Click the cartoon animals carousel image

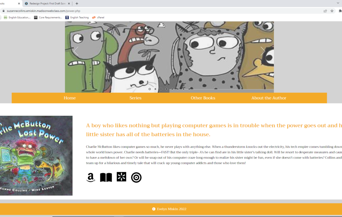click(x=169, y=57)
